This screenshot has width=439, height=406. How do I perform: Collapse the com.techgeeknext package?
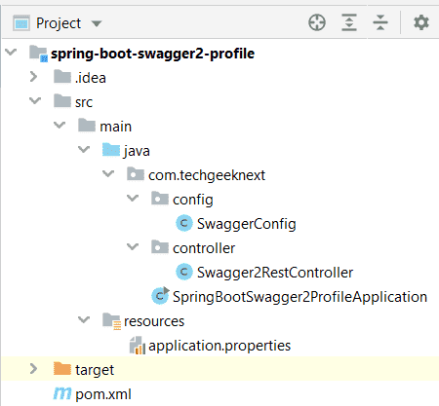click(108, 173)
